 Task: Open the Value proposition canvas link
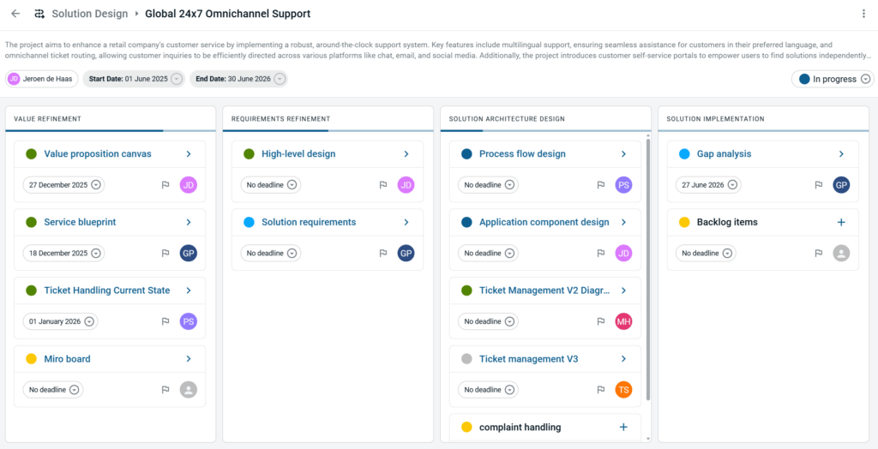tap(98, 154)
